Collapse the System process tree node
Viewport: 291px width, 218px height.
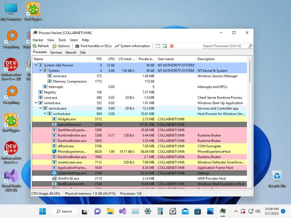pos(40,71)
